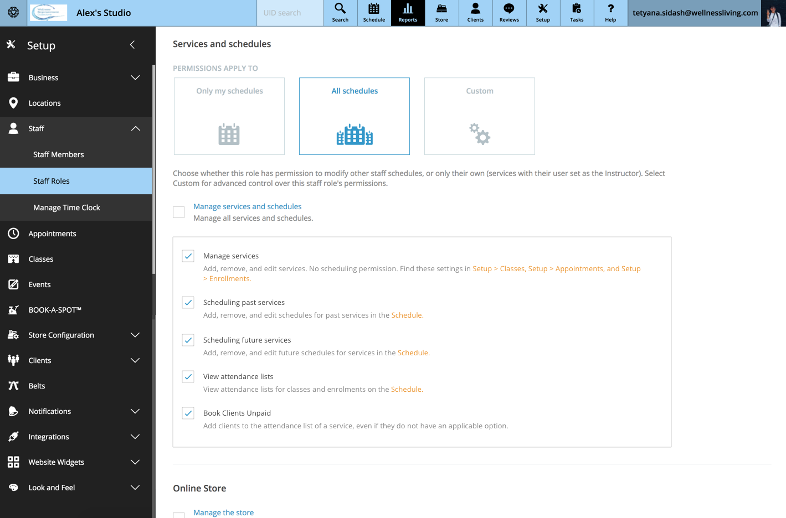The width and height of the screenshot is (786, 518).
Task: Click the Look and Feel palette icon
Action: tap(13, 488)
